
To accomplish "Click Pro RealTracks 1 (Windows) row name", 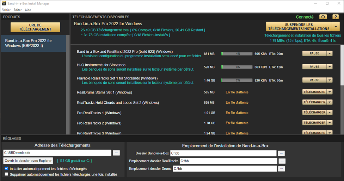I will click(x=99, y=113).
